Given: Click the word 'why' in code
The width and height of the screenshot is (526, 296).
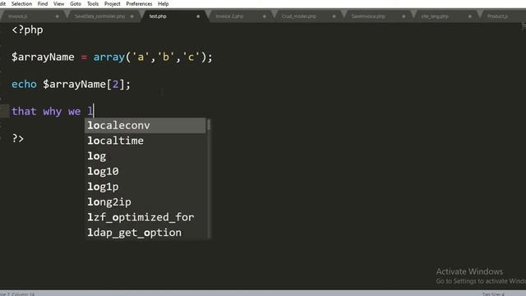Looking at the screenshot, I should (x=53, y=112).
